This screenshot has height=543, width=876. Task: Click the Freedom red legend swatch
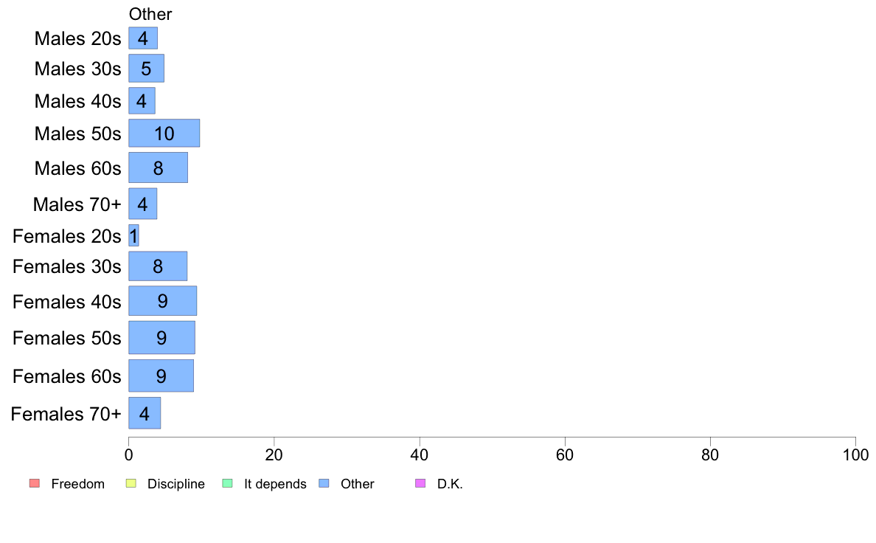35,483
